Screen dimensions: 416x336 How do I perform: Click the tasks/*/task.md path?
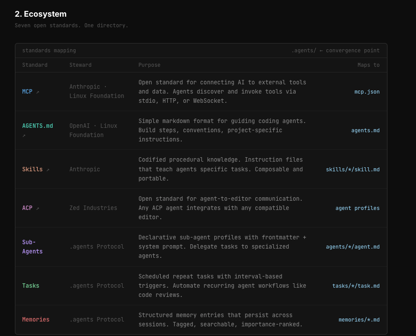[x=356, y=286]
